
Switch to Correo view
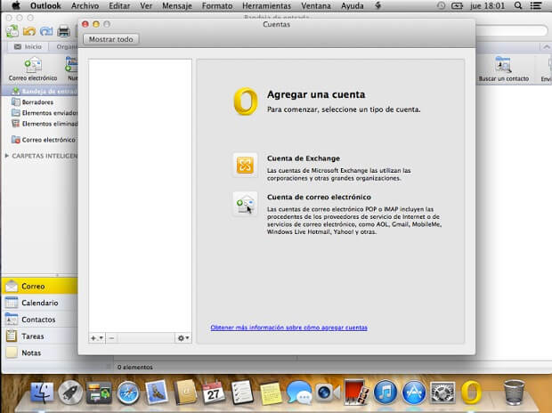[x=39, y=287]
